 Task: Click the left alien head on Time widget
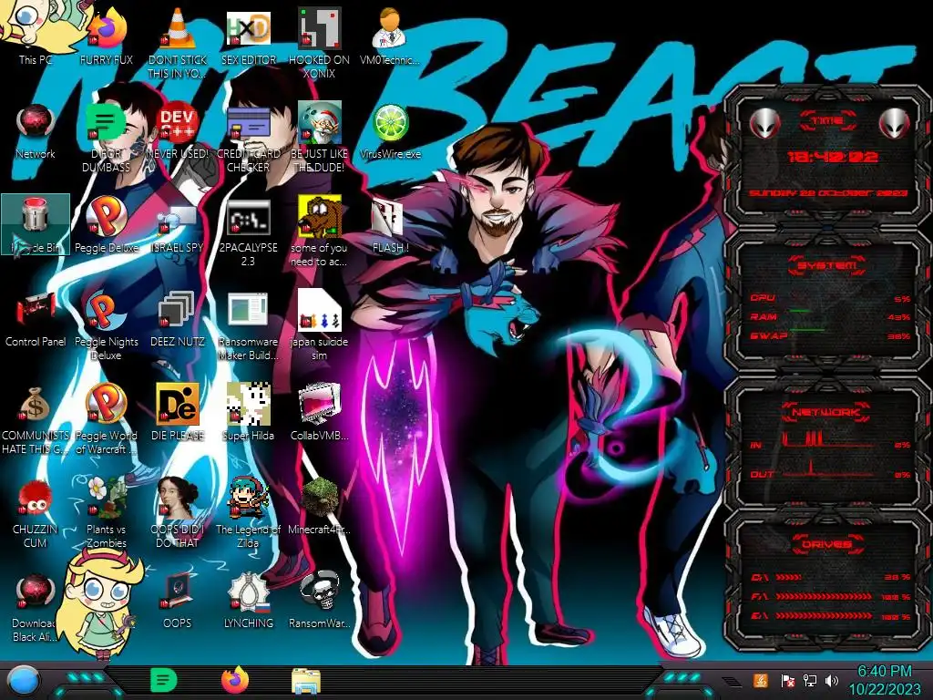coord(764,124)
